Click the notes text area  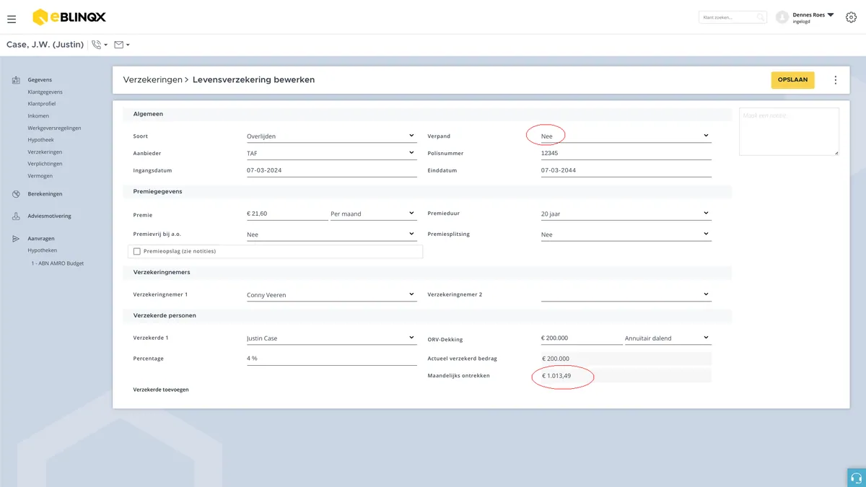(x=789, y=131)
